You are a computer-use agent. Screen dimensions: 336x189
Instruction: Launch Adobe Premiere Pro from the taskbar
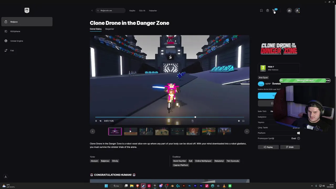[x=195, y=186]
